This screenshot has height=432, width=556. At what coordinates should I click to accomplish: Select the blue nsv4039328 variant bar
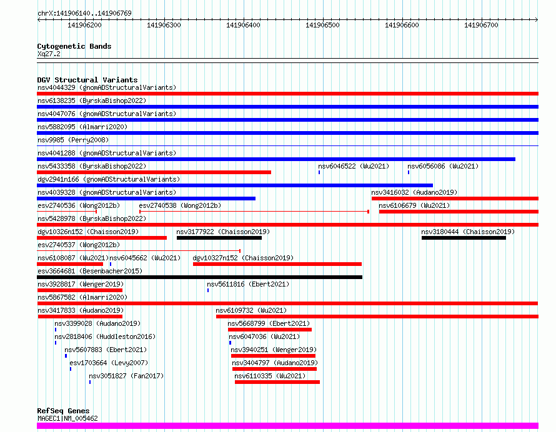click(146, 199)
